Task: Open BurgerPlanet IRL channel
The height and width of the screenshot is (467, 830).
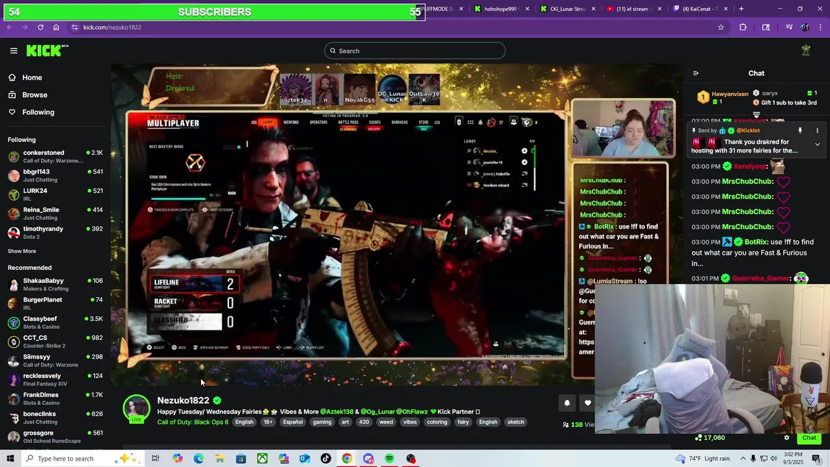Action: coord(55,304)
